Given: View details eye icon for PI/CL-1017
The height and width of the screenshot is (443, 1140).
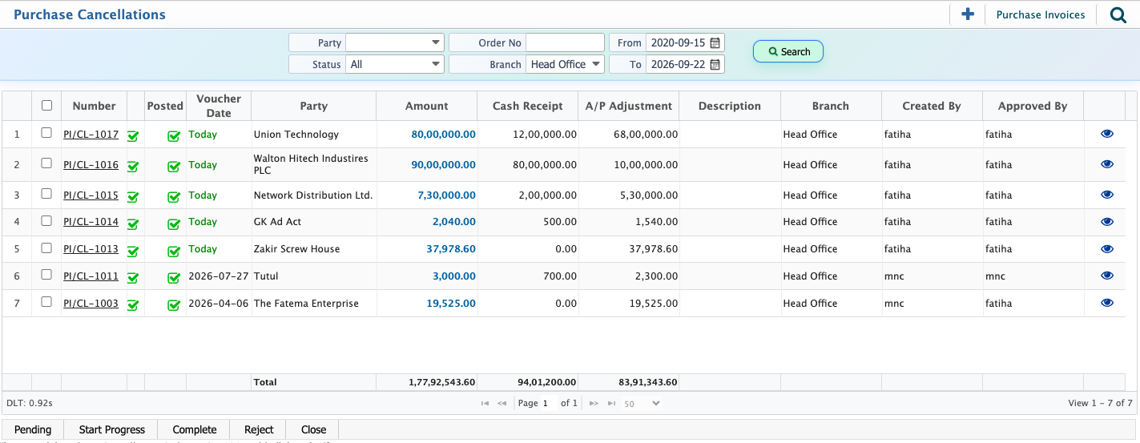Looking at the screenshot, I should tap(1107, 135).
